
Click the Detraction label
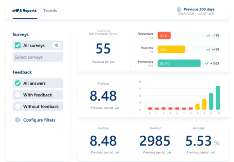pyautogui.click(x=145, y=34)
